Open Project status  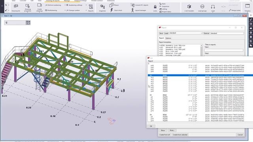(165, 11)
